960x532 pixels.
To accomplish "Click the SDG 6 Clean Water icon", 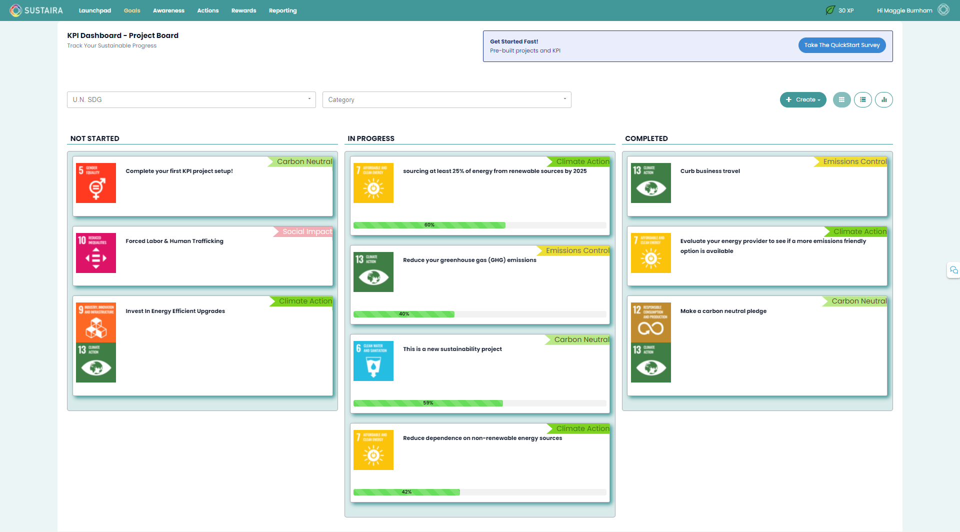I will tap(373, 361).
